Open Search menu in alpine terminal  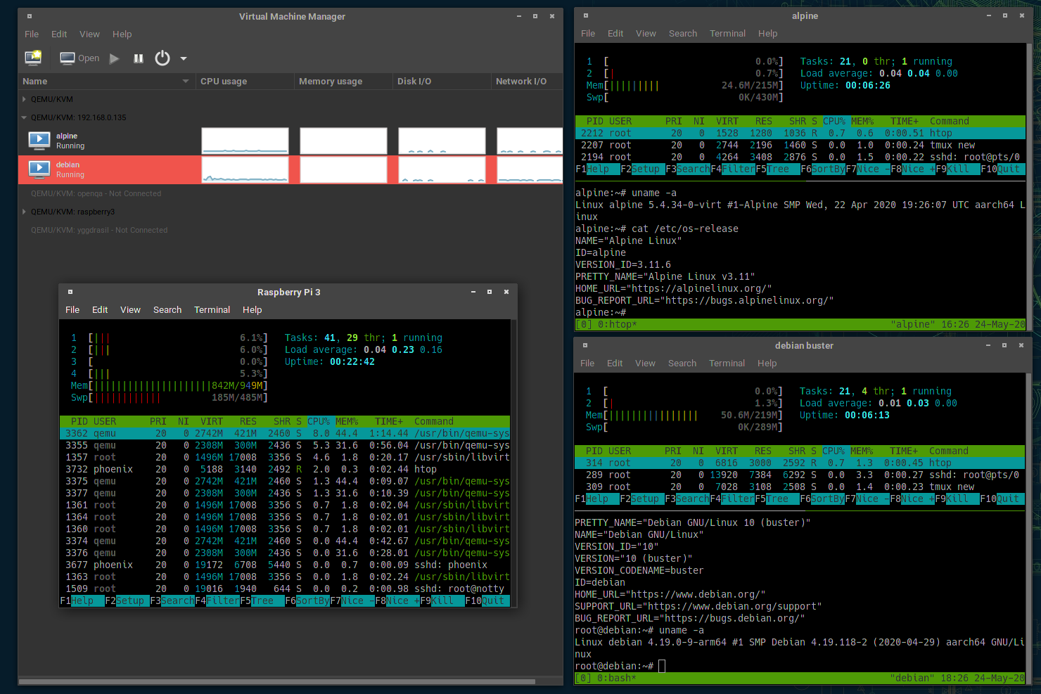click(683, 33)
